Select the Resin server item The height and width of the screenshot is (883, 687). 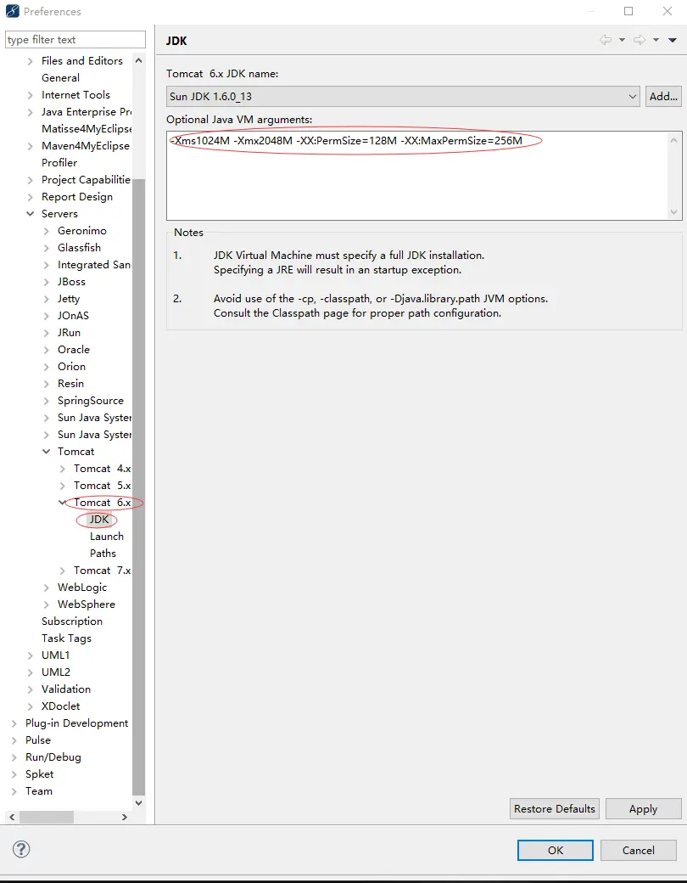70,383
